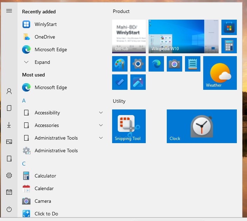The height and width of the screenshot is (221, 247).
Task: Open the Camera tile
Action: (174, 64)
